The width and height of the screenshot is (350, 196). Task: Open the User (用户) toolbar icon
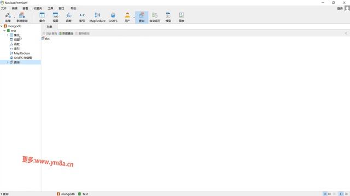(x=127, y=17)
